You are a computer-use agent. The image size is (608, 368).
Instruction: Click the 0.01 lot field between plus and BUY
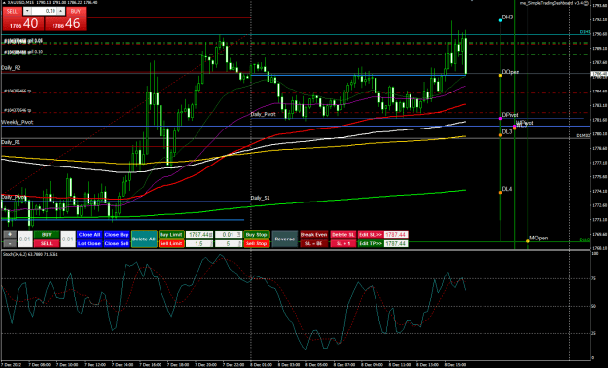tap(25, 239)
